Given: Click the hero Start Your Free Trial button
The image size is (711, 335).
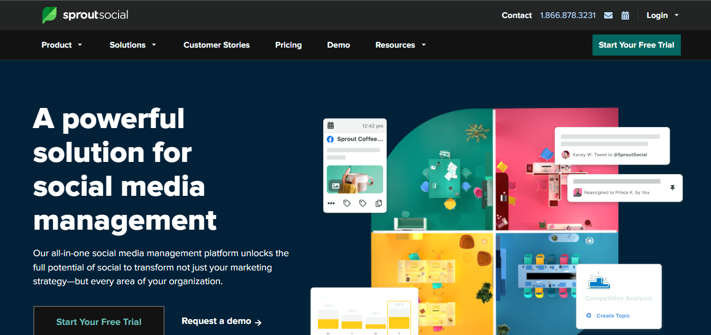Looking at the screenshot, I should [99, 321].
